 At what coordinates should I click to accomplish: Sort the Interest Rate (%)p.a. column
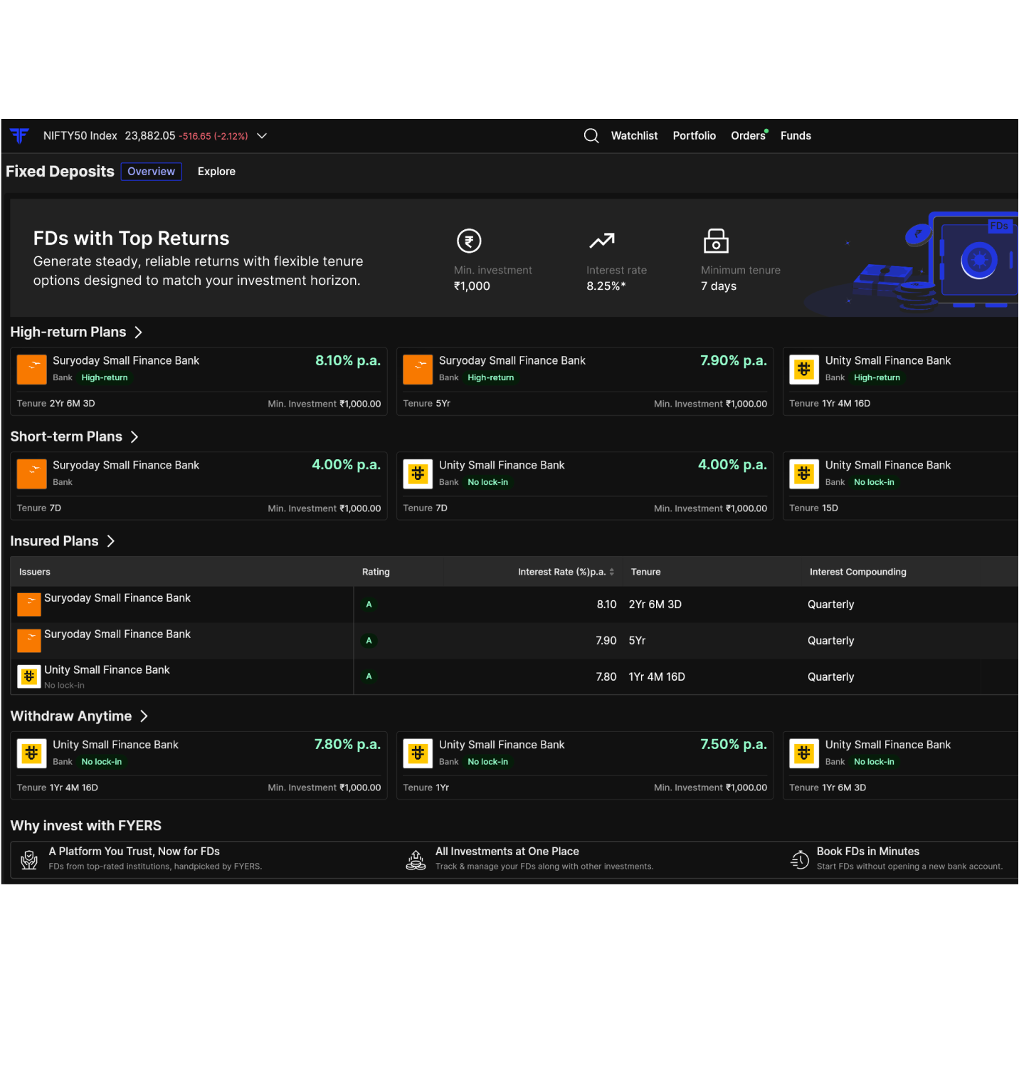612,572
